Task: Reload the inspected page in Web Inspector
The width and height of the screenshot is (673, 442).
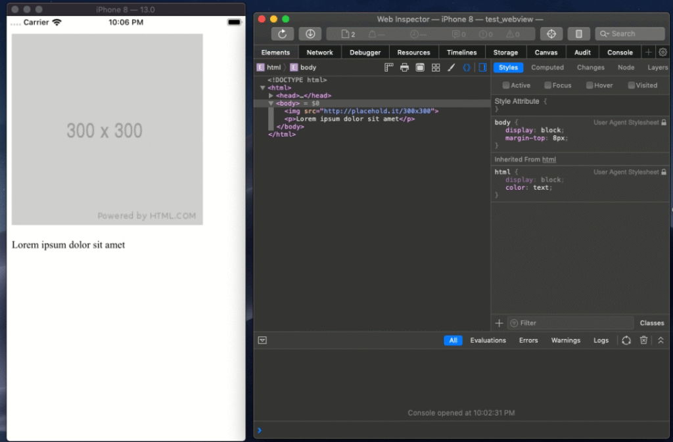Action: (x=282, y=34)
